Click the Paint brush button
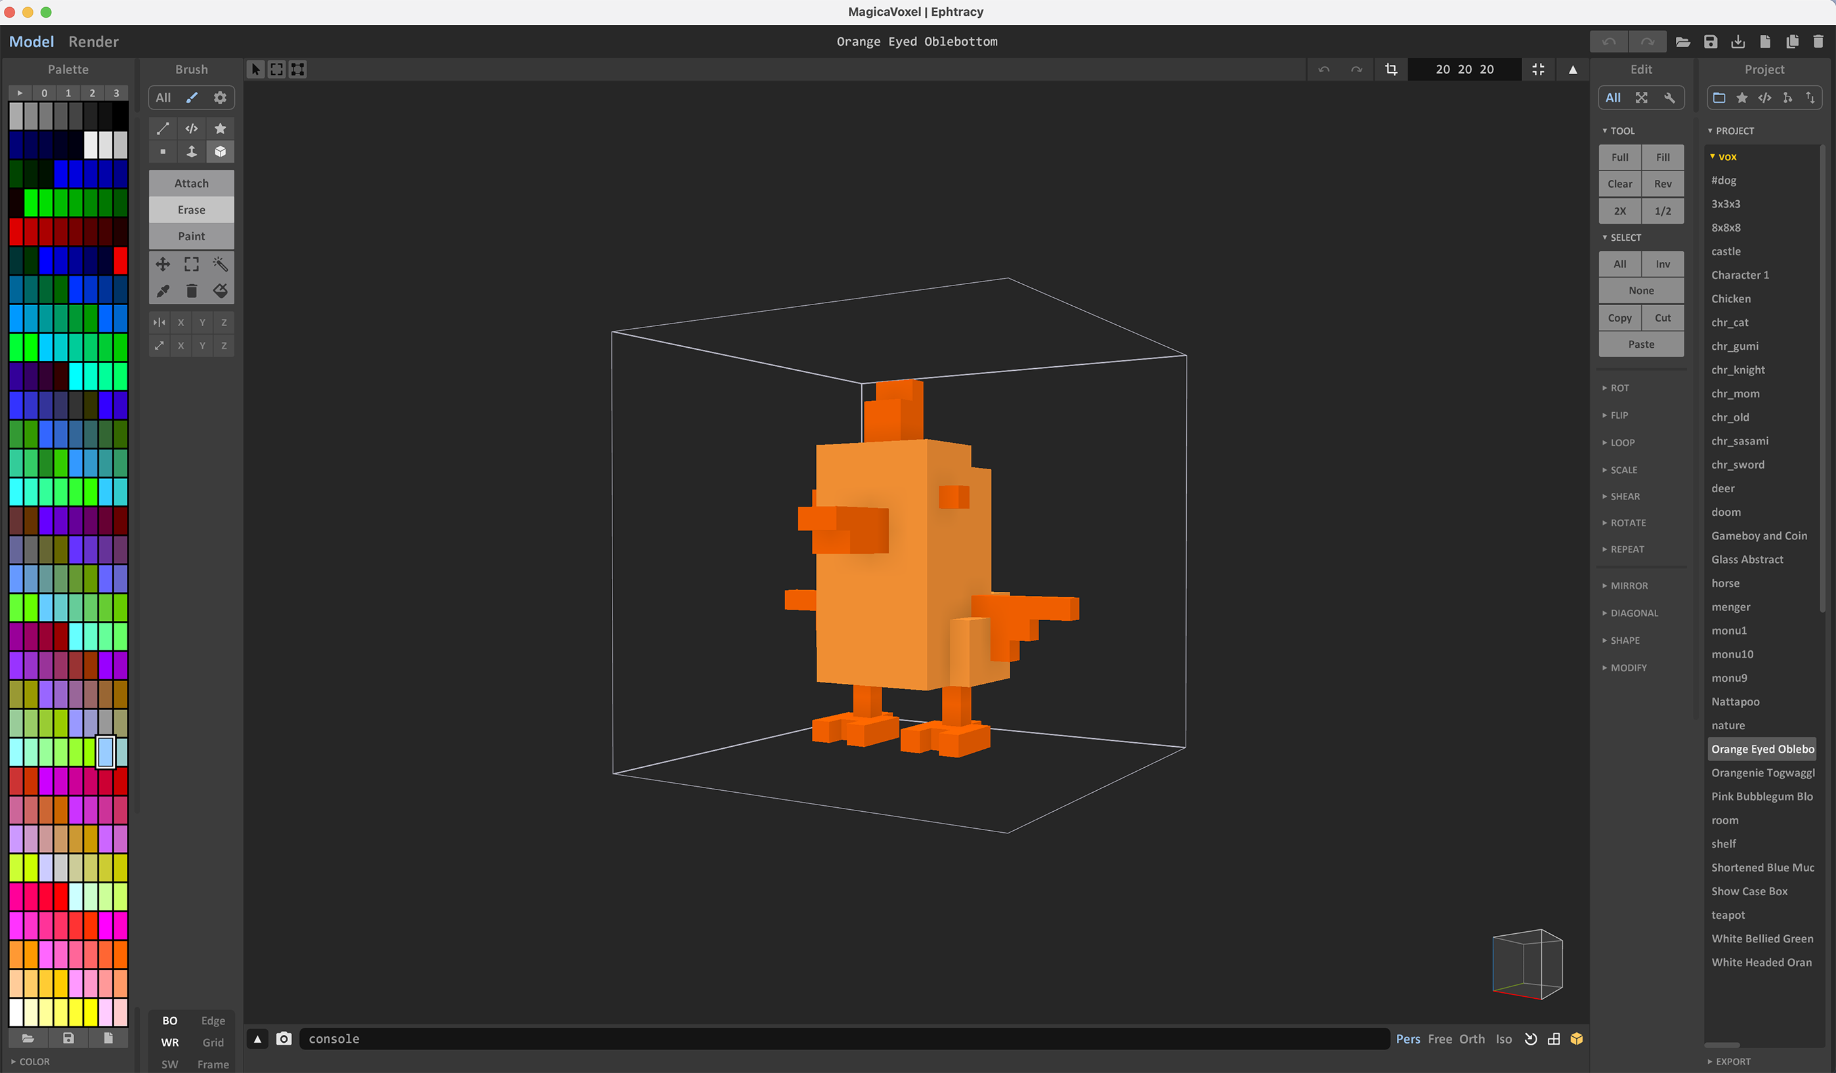This screenshot has width=1836, height=1073. 191,236
